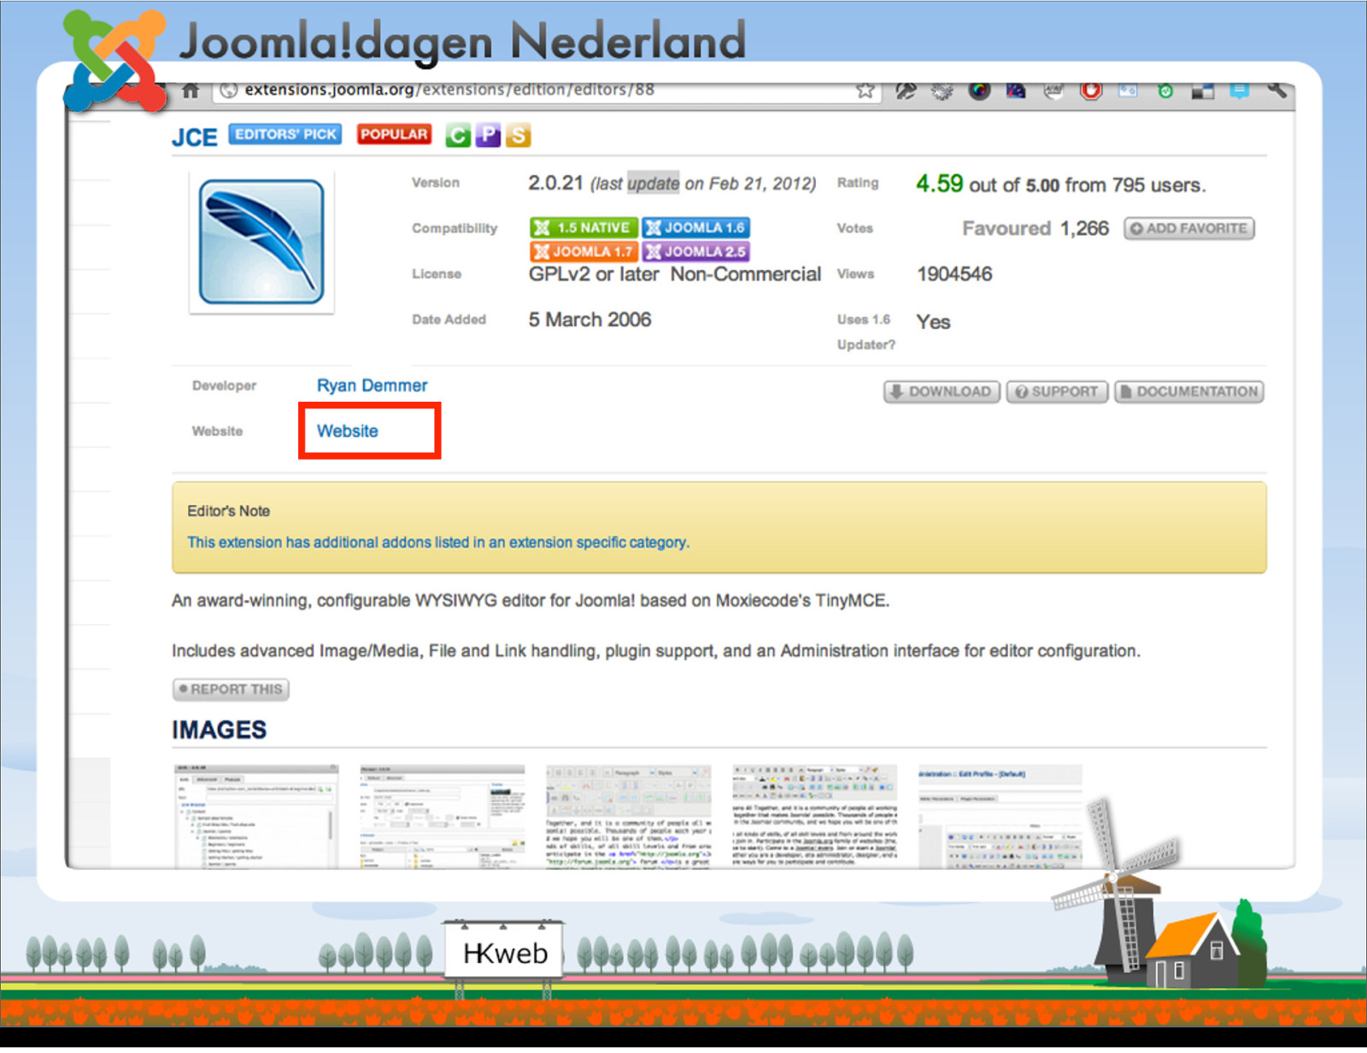This screenshot has width=1367, height=1053.
Task: Click the gear-shaped extension icon
Action: (942, 91)
